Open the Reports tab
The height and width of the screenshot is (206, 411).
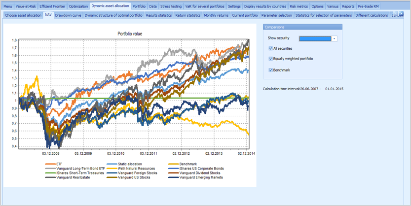(x=348, y=6)
